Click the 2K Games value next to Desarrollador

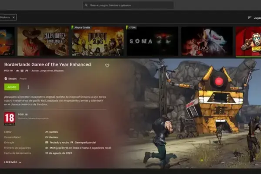[x=51, y=137]
